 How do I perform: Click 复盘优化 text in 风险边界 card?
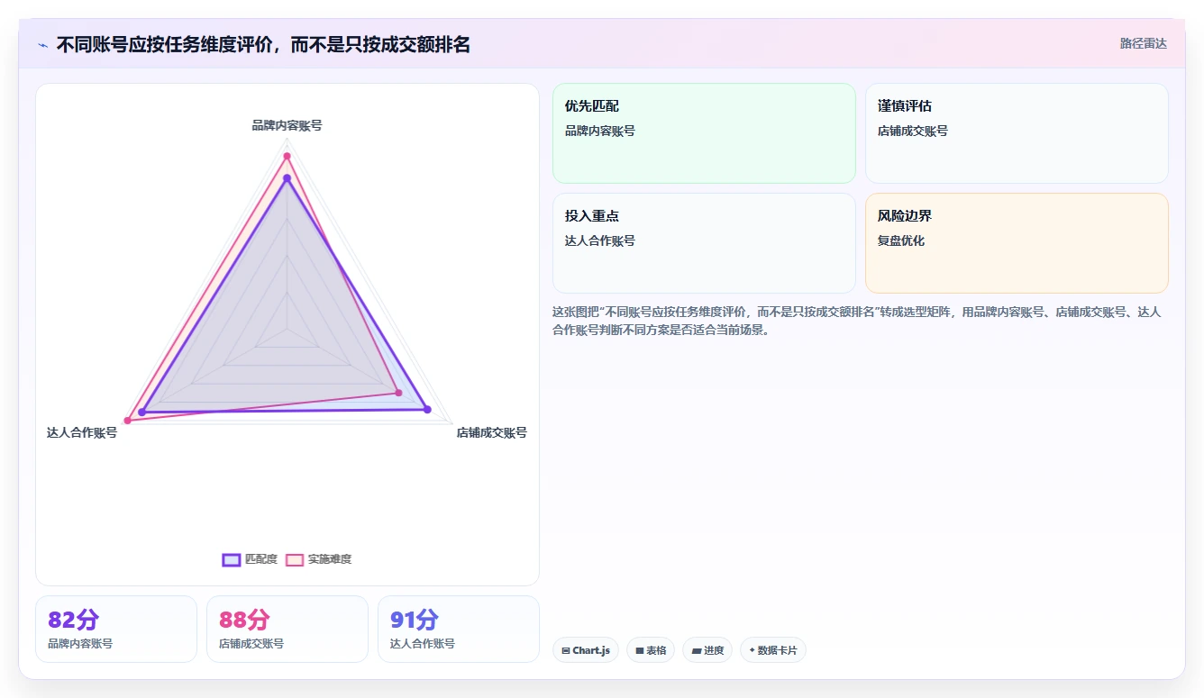click(901, 240)
